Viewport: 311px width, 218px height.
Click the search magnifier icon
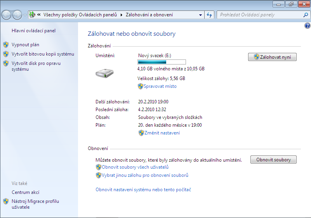[x=305, y=15]
